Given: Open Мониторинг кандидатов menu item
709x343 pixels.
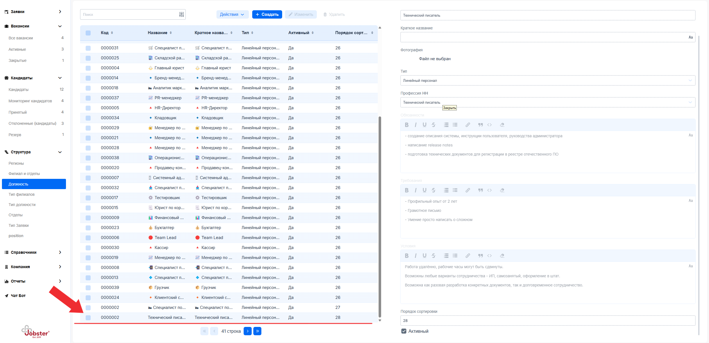Looking at the screenshot, I should [30, 101].
